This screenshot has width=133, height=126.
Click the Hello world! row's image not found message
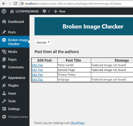[x=108, y=65]
